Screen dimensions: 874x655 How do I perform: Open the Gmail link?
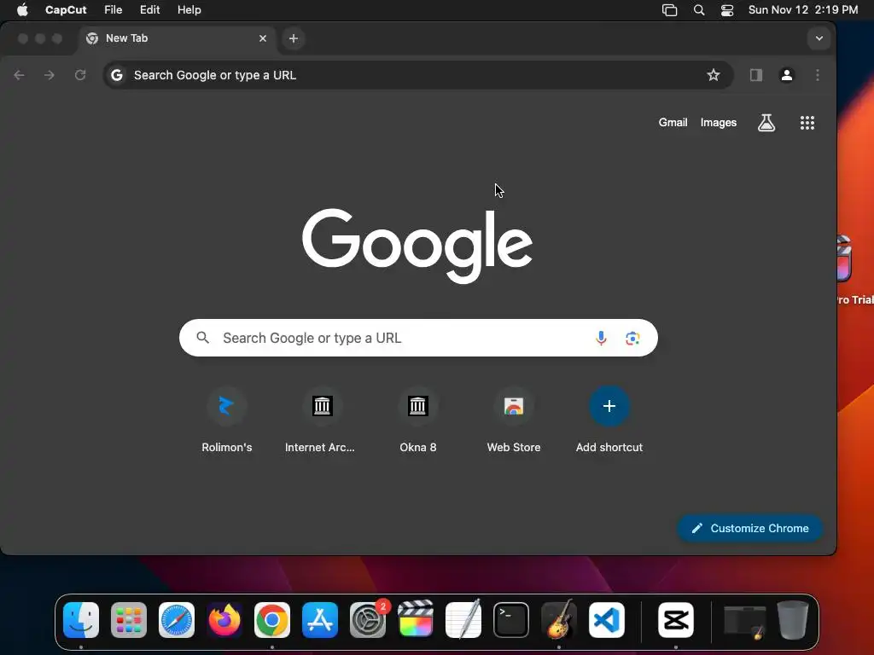[x=673, y=123]
